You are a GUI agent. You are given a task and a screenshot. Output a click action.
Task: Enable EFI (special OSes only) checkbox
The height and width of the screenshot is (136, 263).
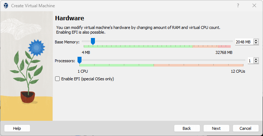click(x=57, y=79)
